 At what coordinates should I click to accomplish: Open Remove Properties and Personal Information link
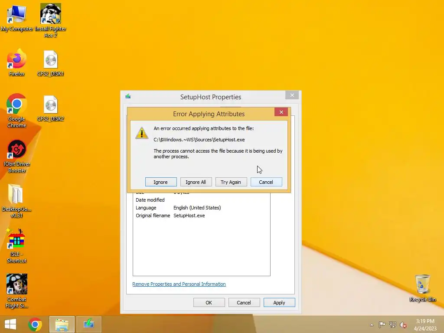(x=179, y=284)
